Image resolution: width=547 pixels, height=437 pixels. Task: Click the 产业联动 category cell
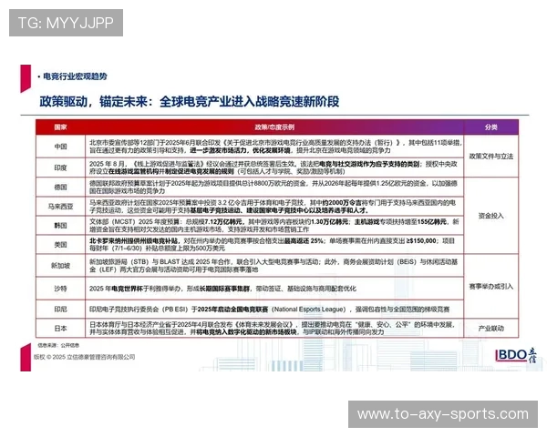click(490, 329)
